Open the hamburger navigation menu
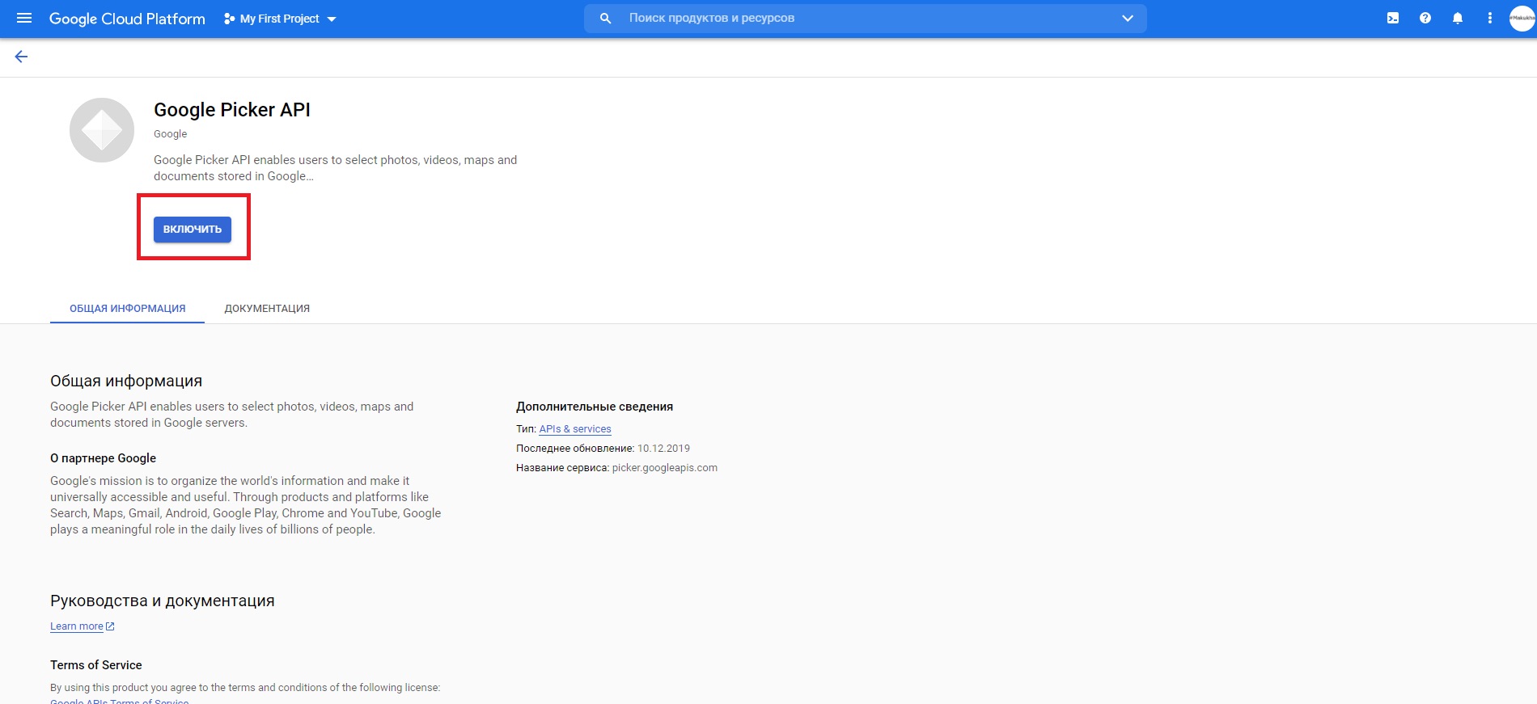 [24, 18]
